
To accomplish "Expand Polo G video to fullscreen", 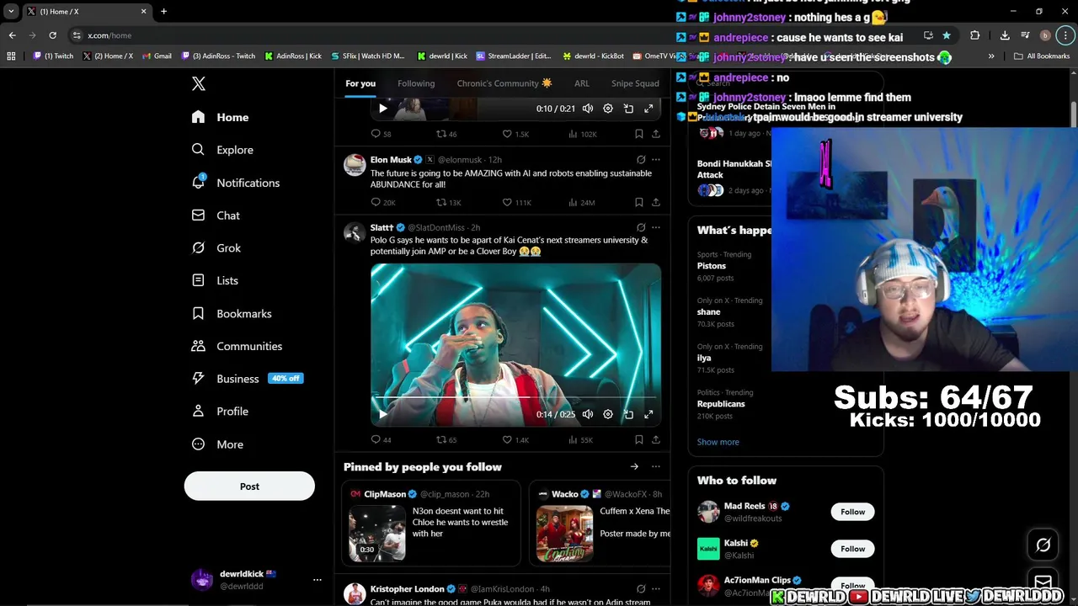I will (x=648, y=414).
